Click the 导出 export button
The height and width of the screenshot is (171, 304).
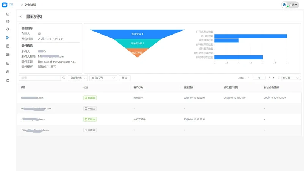pyautogui.click(x=125, y=78)
